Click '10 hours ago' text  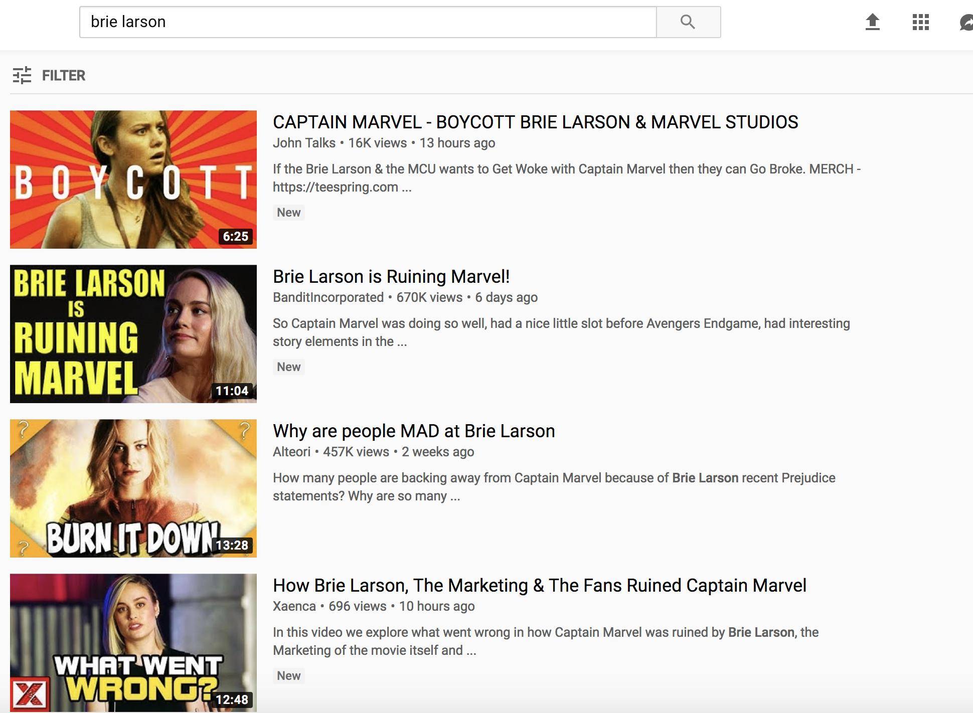(x=437, y=606)
